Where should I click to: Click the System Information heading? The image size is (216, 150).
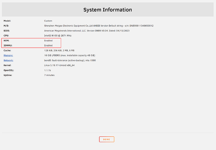(x=108, y=10)
